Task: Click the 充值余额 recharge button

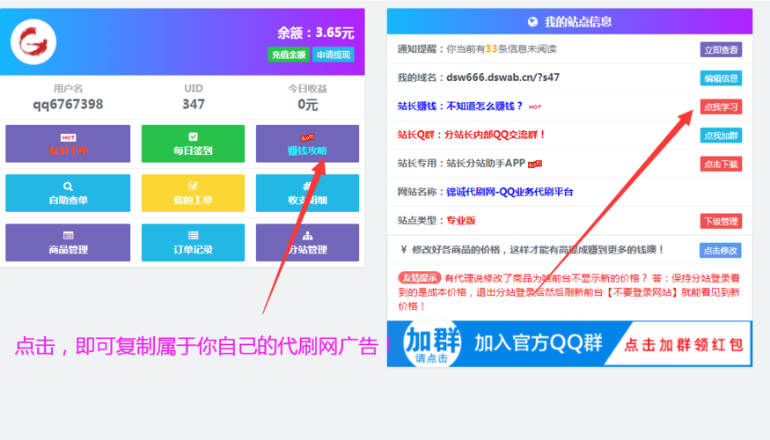Action: click(289, 55)
